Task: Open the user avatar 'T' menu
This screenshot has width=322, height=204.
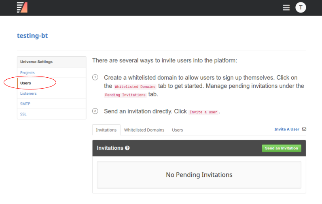Action: tap(301, 7)
